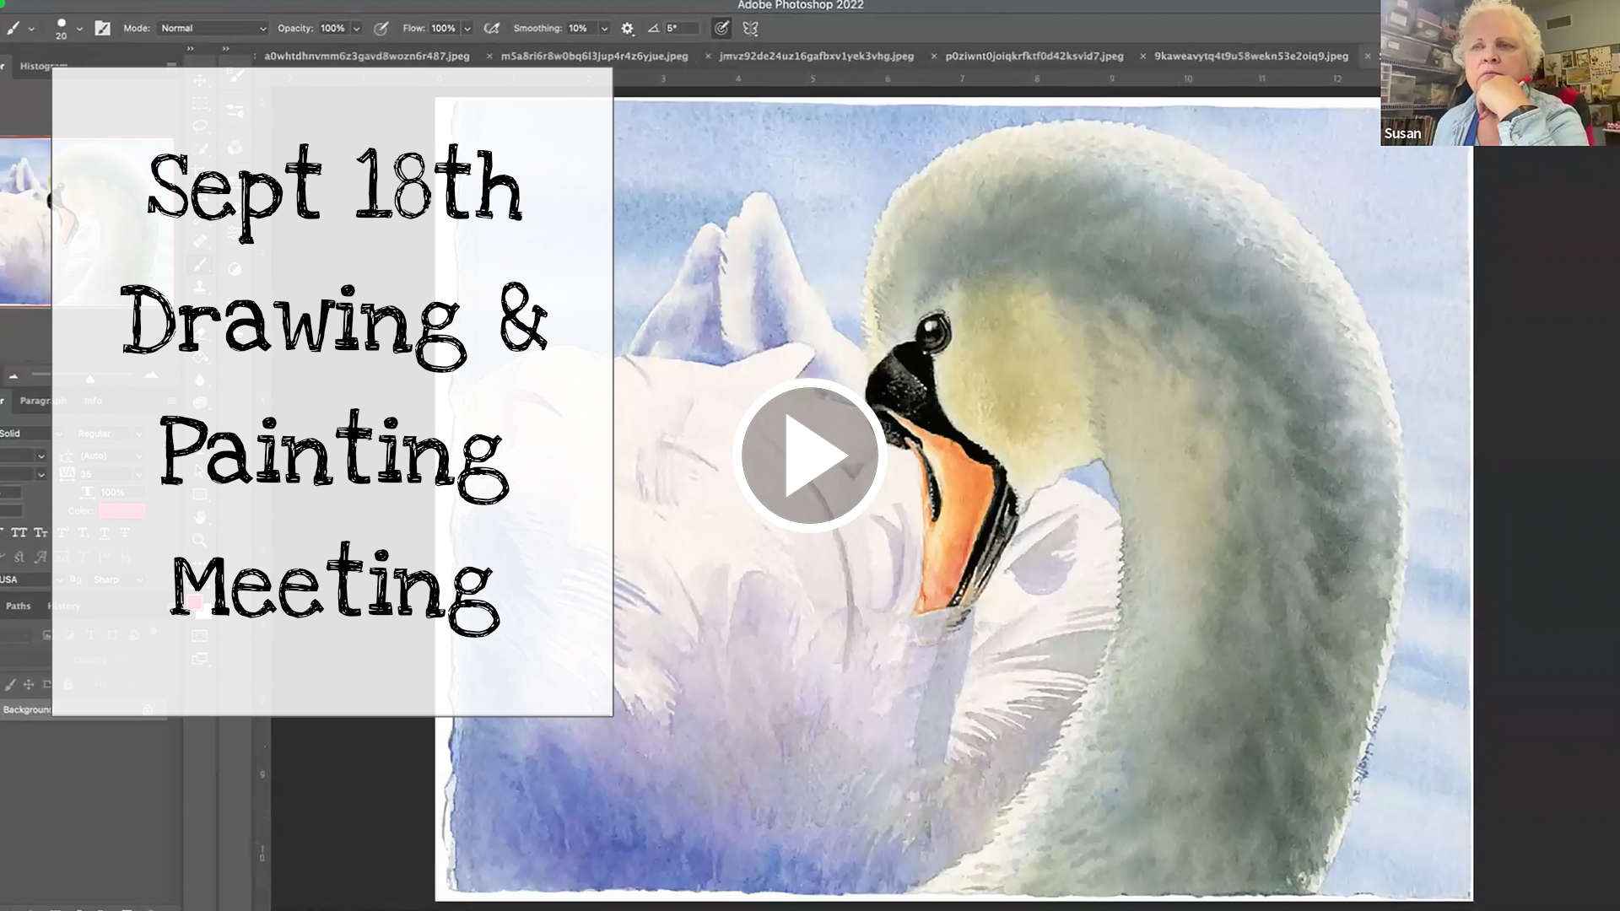Open the Smoothing slider dropdown arrow
The height and width of the screenshot is (911, 1620).
click(x=604, y=29)
